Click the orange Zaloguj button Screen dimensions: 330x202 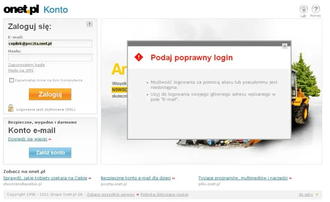50,94
